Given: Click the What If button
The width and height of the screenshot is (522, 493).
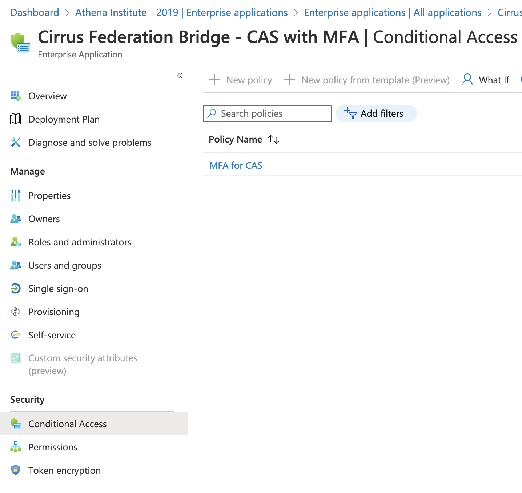Looking at the screenshot, I should (x=486, y=80).
